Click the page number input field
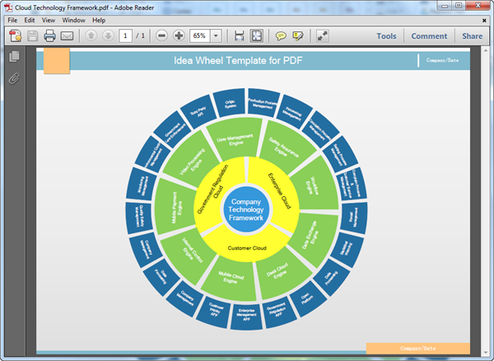The width and height of the screenshot is (494, 361). [124, 36]
